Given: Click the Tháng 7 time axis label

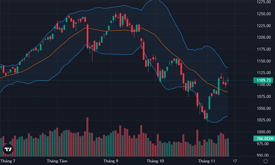Looking at the screenshot, I should [9, 161].
